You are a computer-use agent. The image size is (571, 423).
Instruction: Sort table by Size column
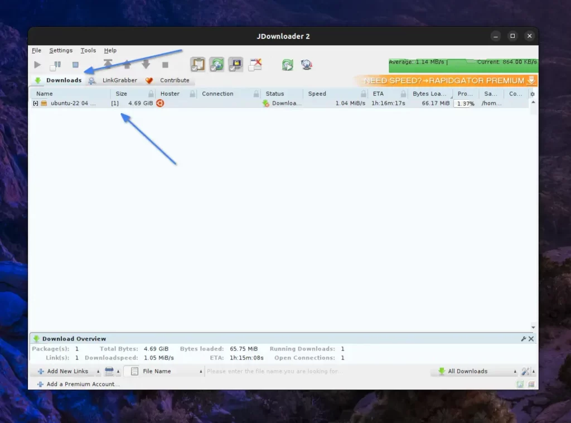[121, 94]
